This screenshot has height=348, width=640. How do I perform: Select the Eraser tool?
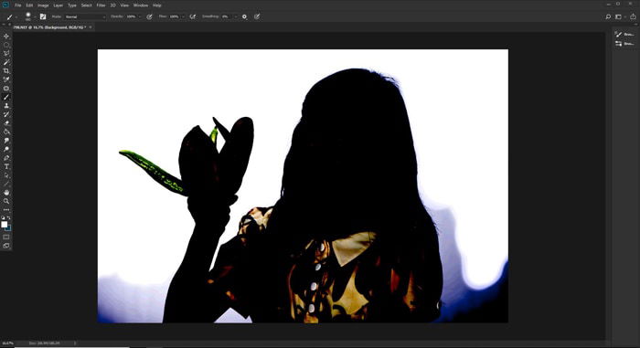click(6, 122)
